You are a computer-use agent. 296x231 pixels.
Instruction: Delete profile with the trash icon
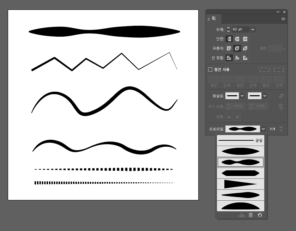[250, 215]
